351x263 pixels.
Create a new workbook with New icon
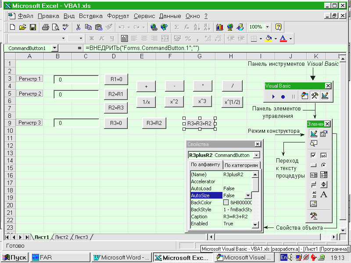click(13, 27)
